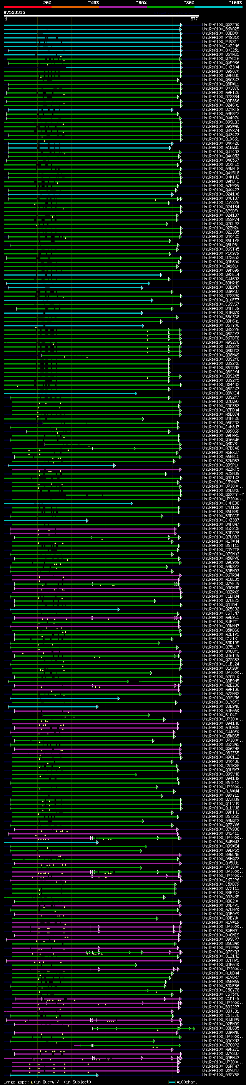Select hit UniRef100_Q6ASX7
The height and width of the screenshot is (1085, 246).
click(221, 80)
